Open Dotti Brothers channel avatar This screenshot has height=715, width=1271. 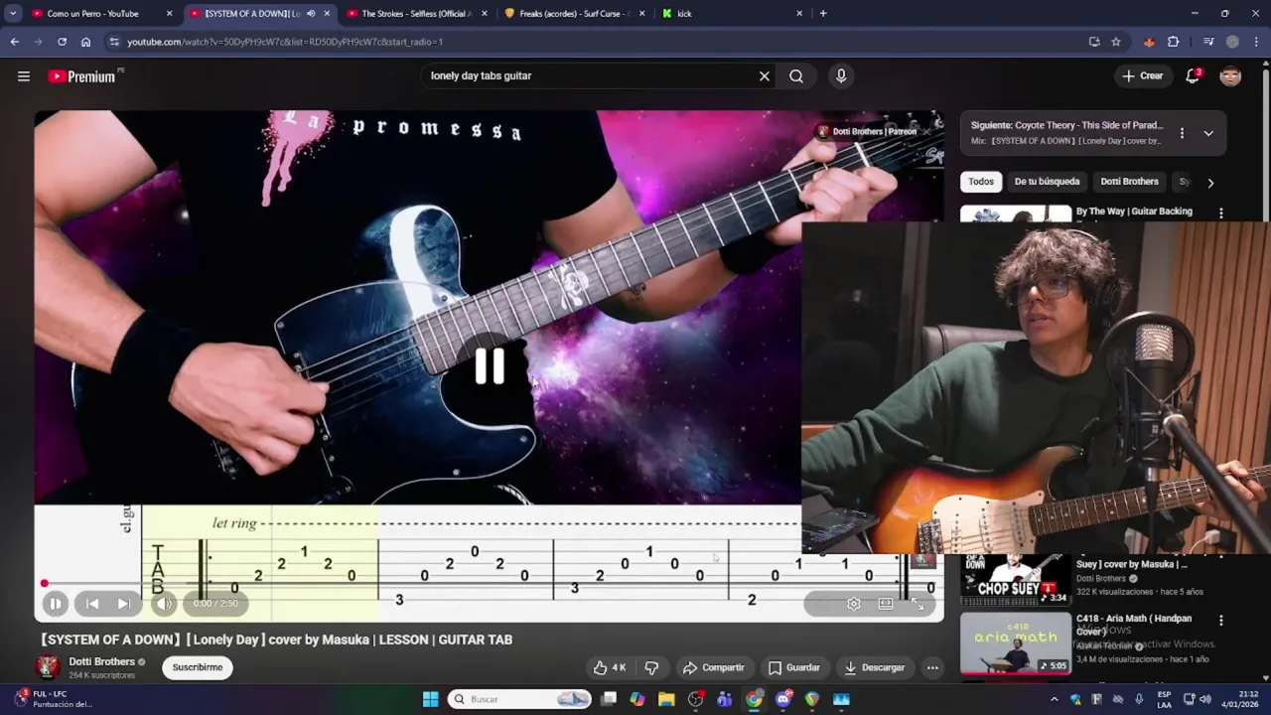coord(48,667)
